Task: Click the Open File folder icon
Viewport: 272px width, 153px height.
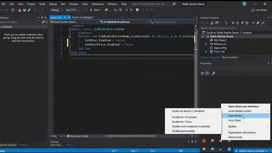Action: 20,10
